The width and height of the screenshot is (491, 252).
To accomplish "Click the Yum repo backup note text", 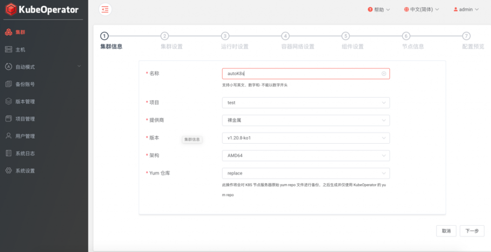I will pyautogui.click(x=304, y=190).
